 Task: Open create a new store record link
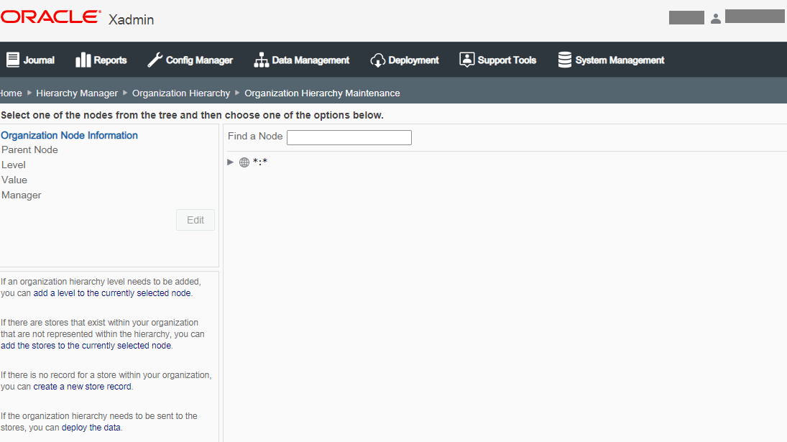(x=83, y=386)
